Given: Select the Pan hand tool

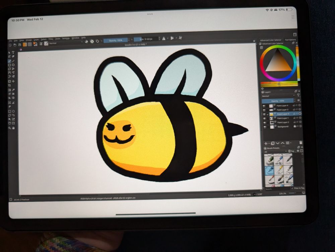Looking at the screenshot, I should click(14, 128).
